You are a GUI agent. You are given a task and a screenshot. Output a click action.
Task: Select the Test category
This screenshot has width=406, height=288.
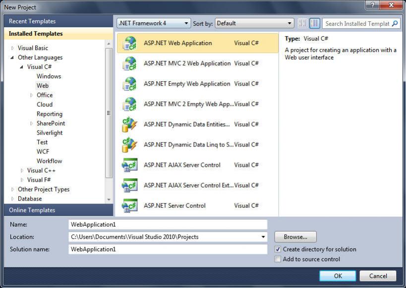pos(42,142)
